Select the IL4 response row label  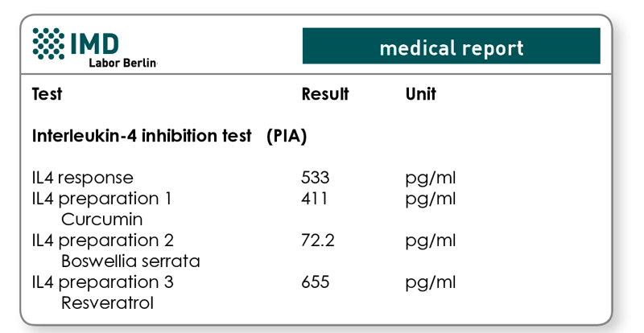point(83,178)
